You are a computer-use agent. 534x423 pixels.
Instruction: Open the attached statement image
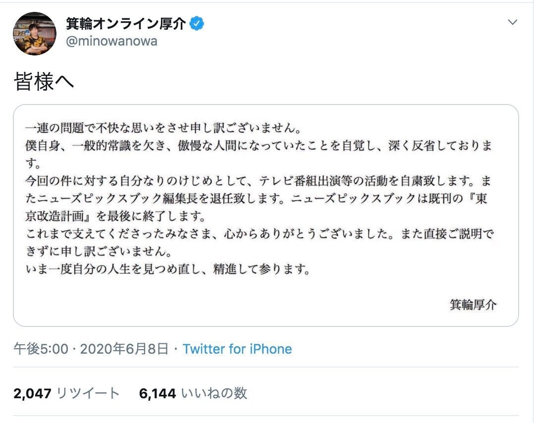pyautogui.click(x=266, y=215)
